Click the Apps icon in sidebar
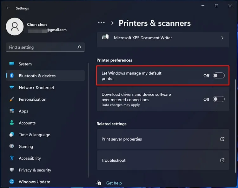This screenshot has height=188, width=238. pos(12,111)
